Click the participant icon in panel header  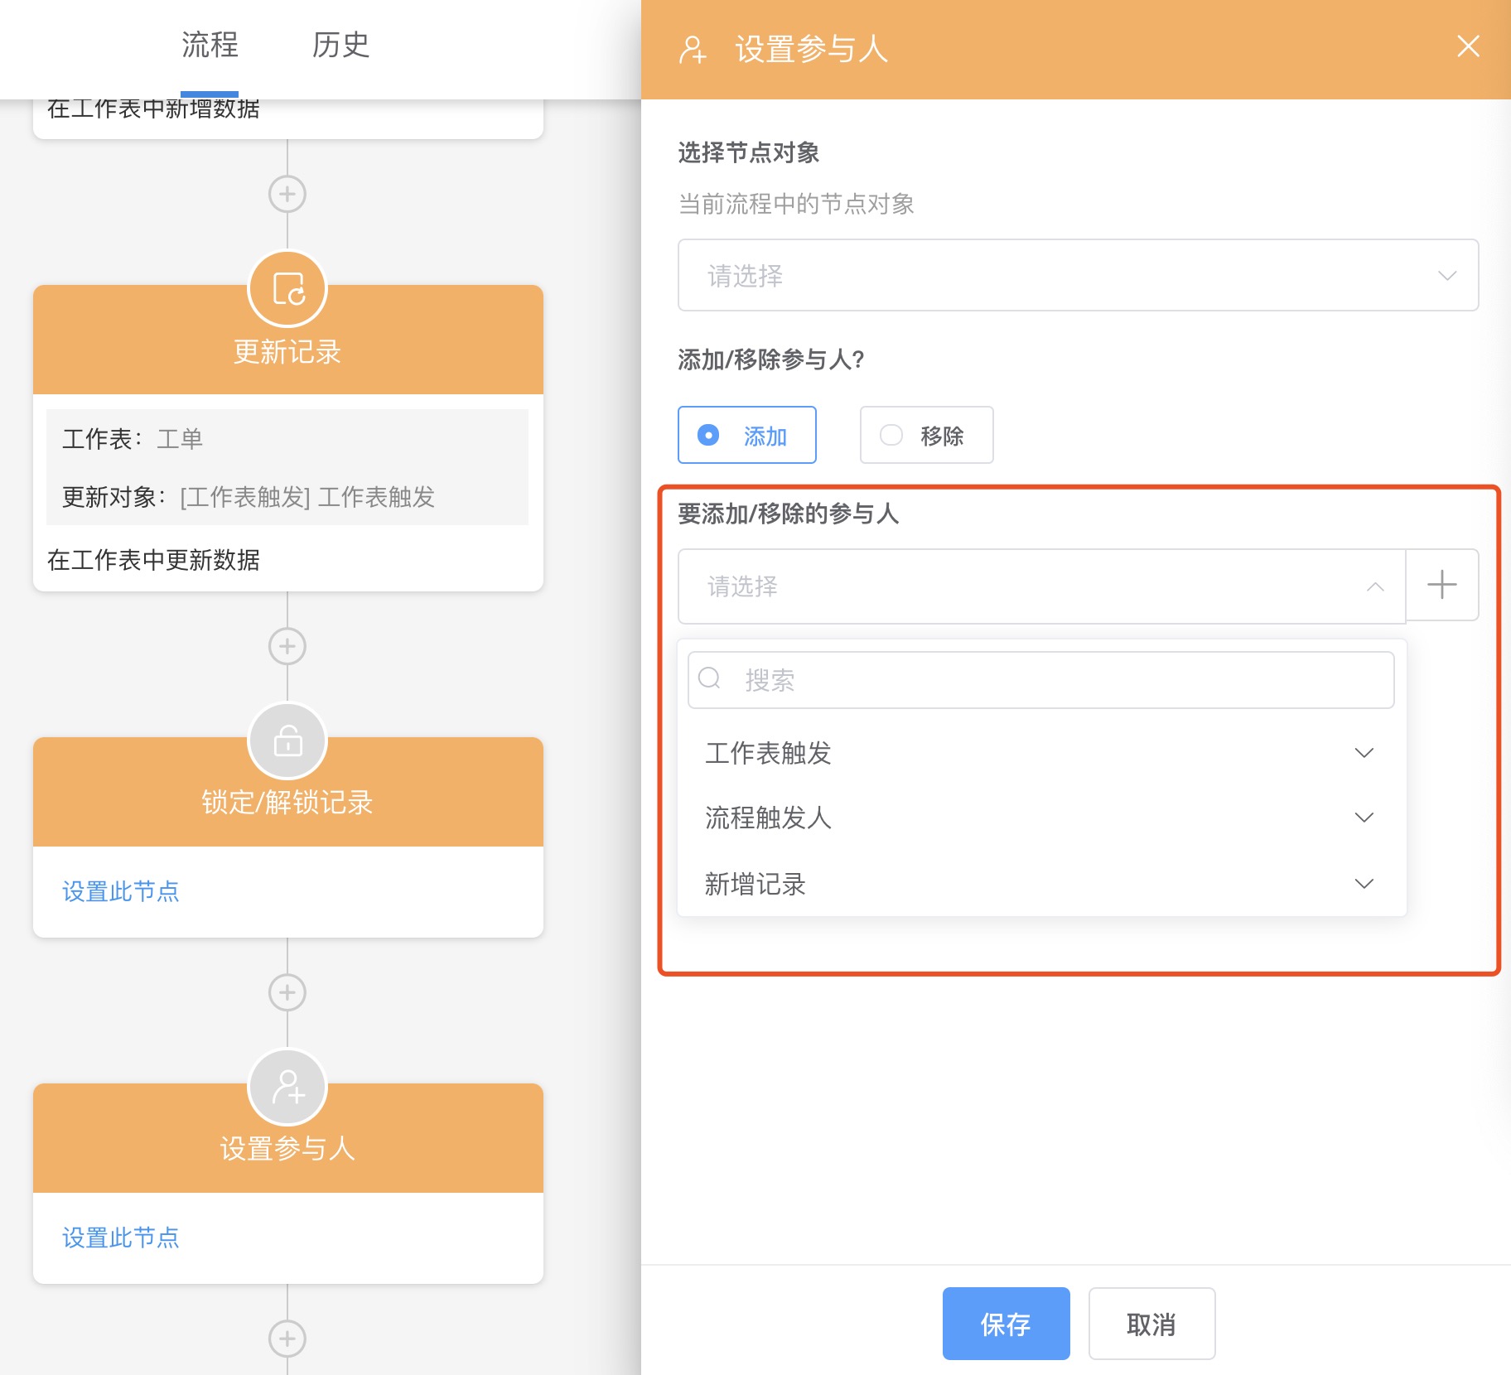693,50
